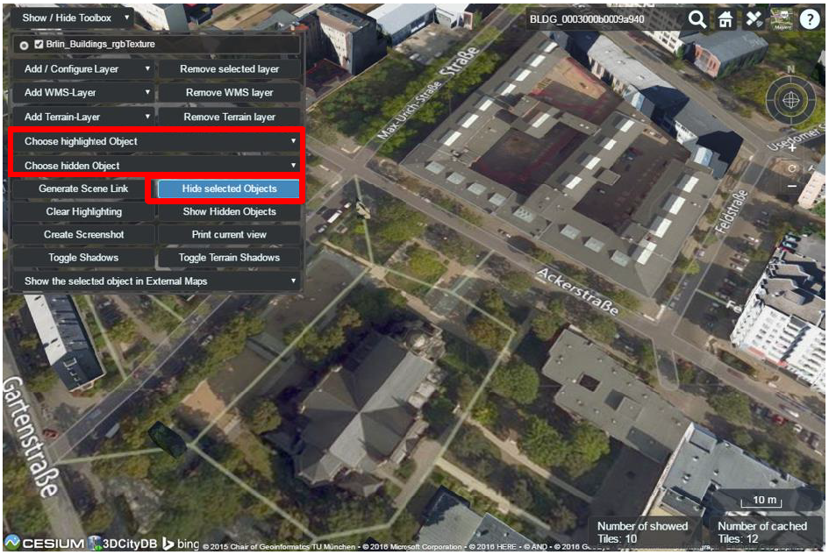Toggle Shadows on the map

[x=83, y=258]
